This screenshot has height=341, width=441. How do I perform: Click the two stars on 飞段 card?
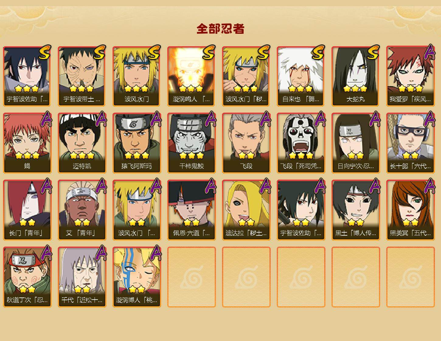tap(246, 156)
